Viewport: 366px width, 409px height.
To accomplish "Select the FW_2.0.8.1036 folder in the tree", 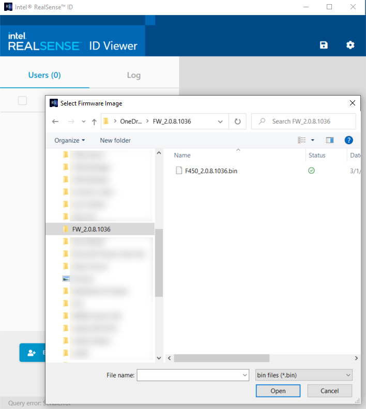I will click(100, 229).
